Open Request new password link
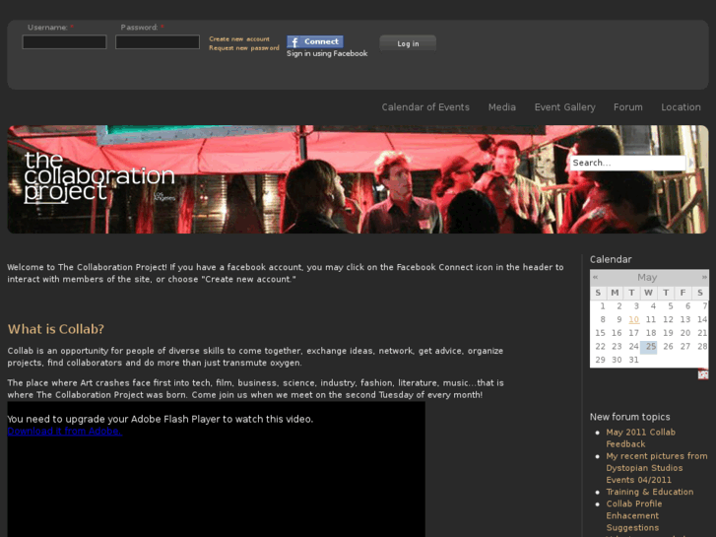Image resolution: width=716 pixels, height=537 pixels. [244, 47]
